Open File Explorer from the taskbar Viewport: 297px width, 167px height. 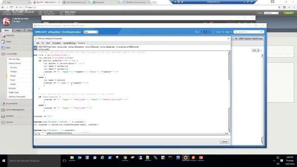(x=72, y=158)
